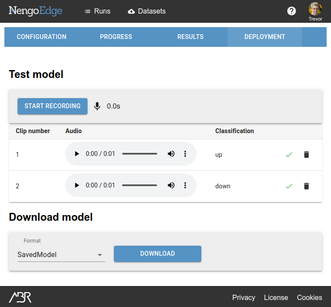Open the Privacy link

click(x=243, y=297)
